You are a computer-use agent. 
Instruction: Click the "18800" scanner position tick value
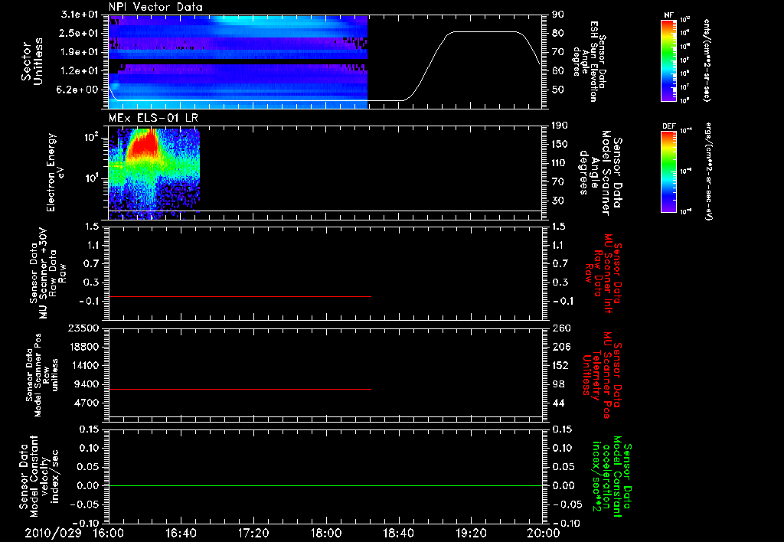[x=83, y=347]
